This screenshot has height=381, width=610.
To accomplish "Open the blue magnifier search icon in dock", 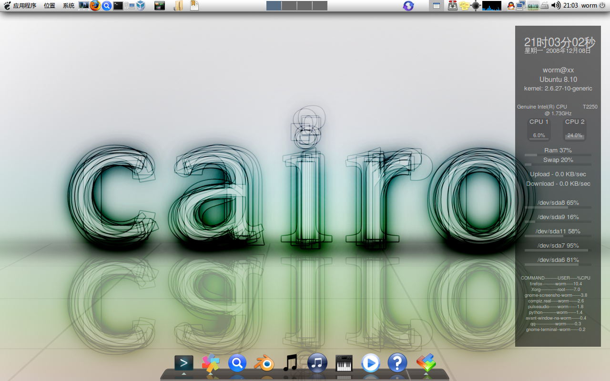I will [x=237, y=363].
